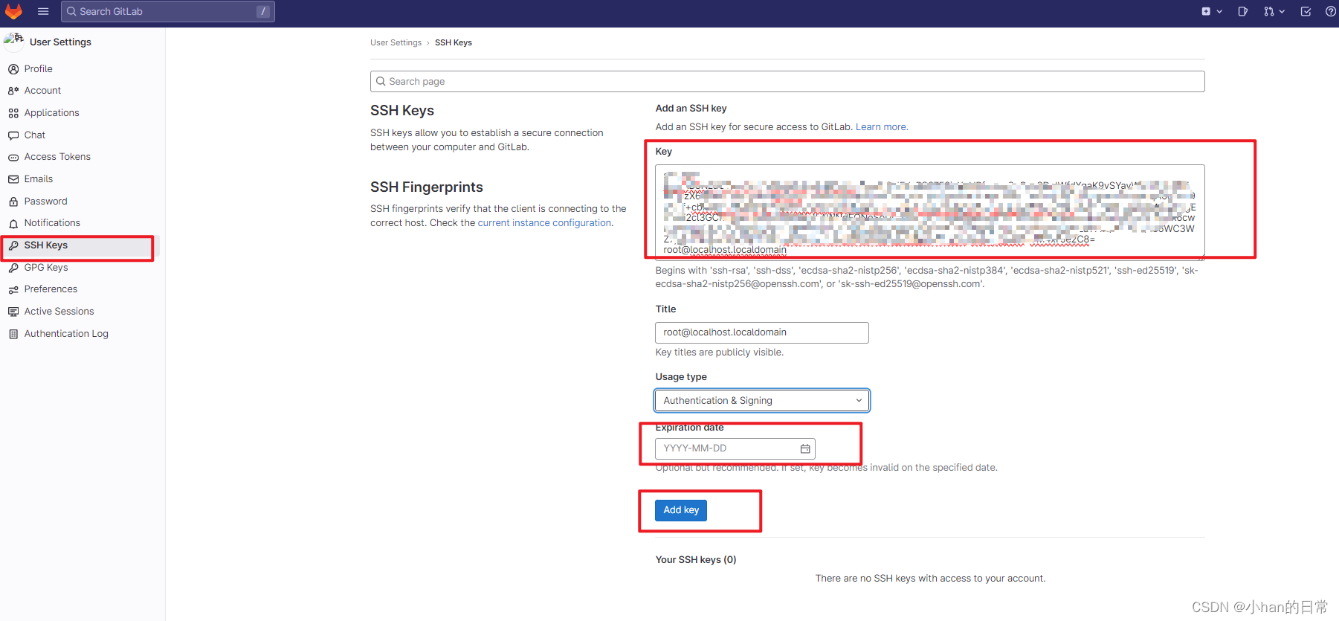This screenshot has width=1339, height=621.
Task: Click the search slash shortcut badge
Action: tap(262, 11)
